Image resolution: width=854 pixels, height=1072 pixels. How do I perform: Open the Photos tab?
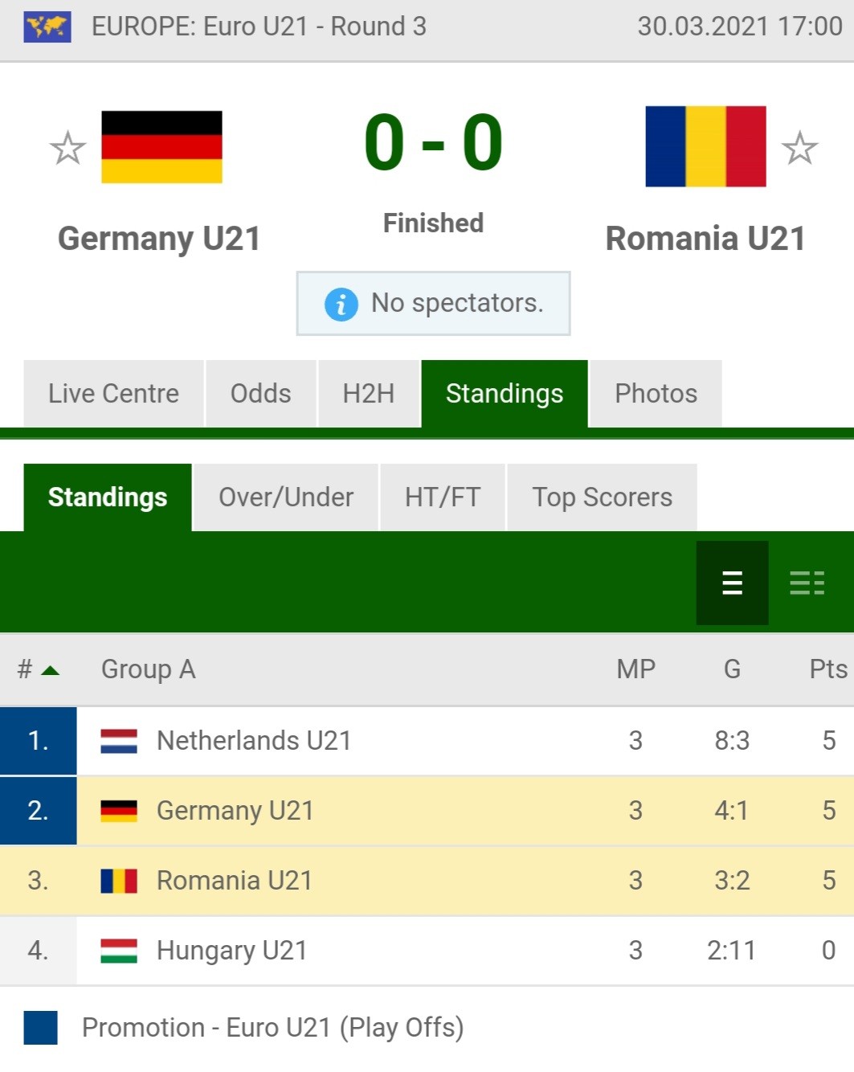coord(656,394)
